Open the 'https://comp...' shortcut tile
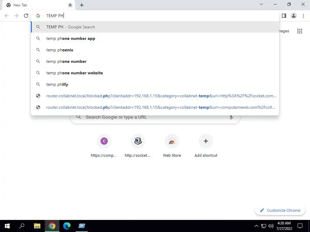 (104, 146)
